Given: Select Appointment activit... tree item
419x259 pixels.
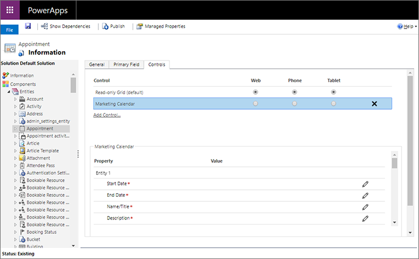Looking at the screenshot, I should pos(48,136).
